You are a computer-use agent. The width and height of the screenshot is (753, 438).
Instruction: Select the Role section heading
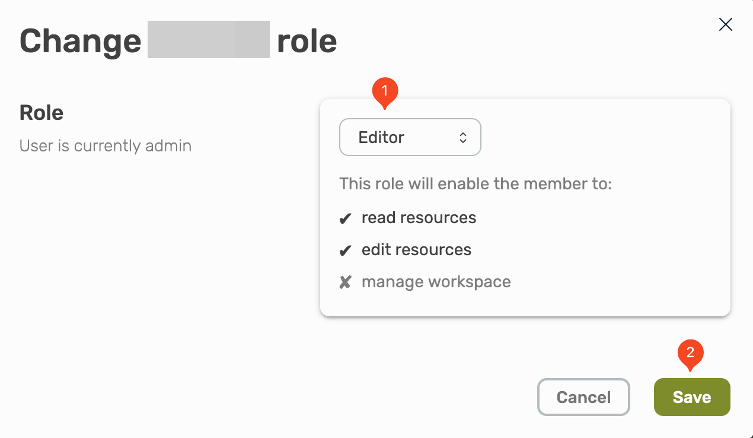click(41, 113)
